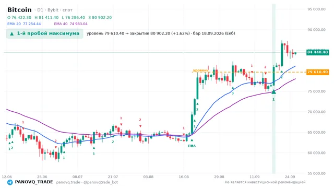Click the 90 000.00 price axis label
The width and height of the screenshot is (334, 188).
[316, 30]
